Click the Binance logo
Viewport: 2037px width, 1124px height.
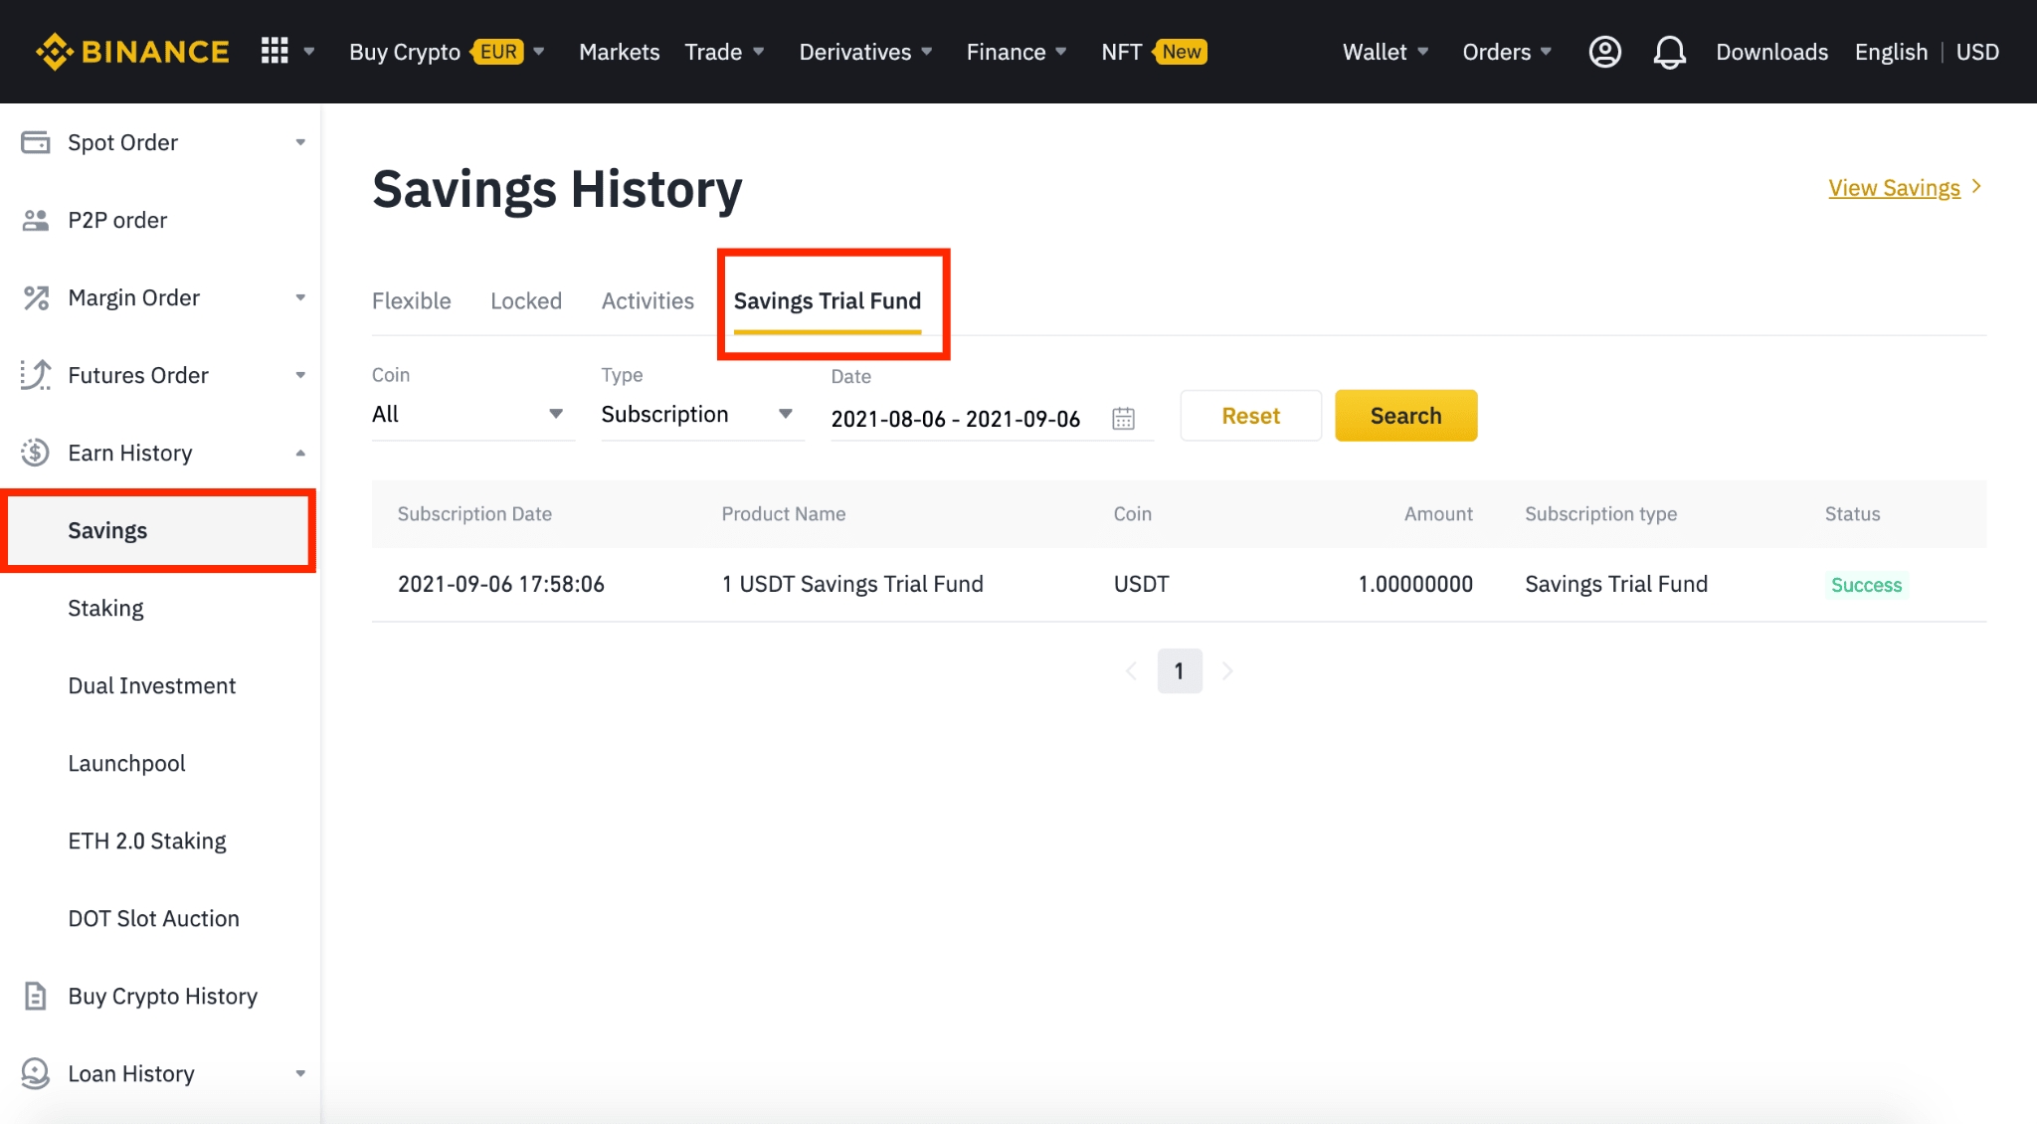pyautogui.click(x=132, y=52)
